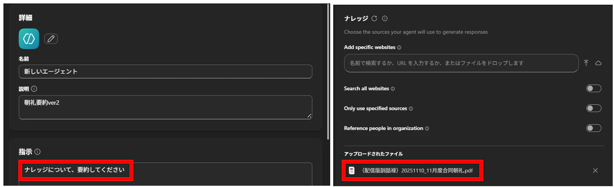Open info icon beside ナレッジ refresh

[x=385, y=18]
